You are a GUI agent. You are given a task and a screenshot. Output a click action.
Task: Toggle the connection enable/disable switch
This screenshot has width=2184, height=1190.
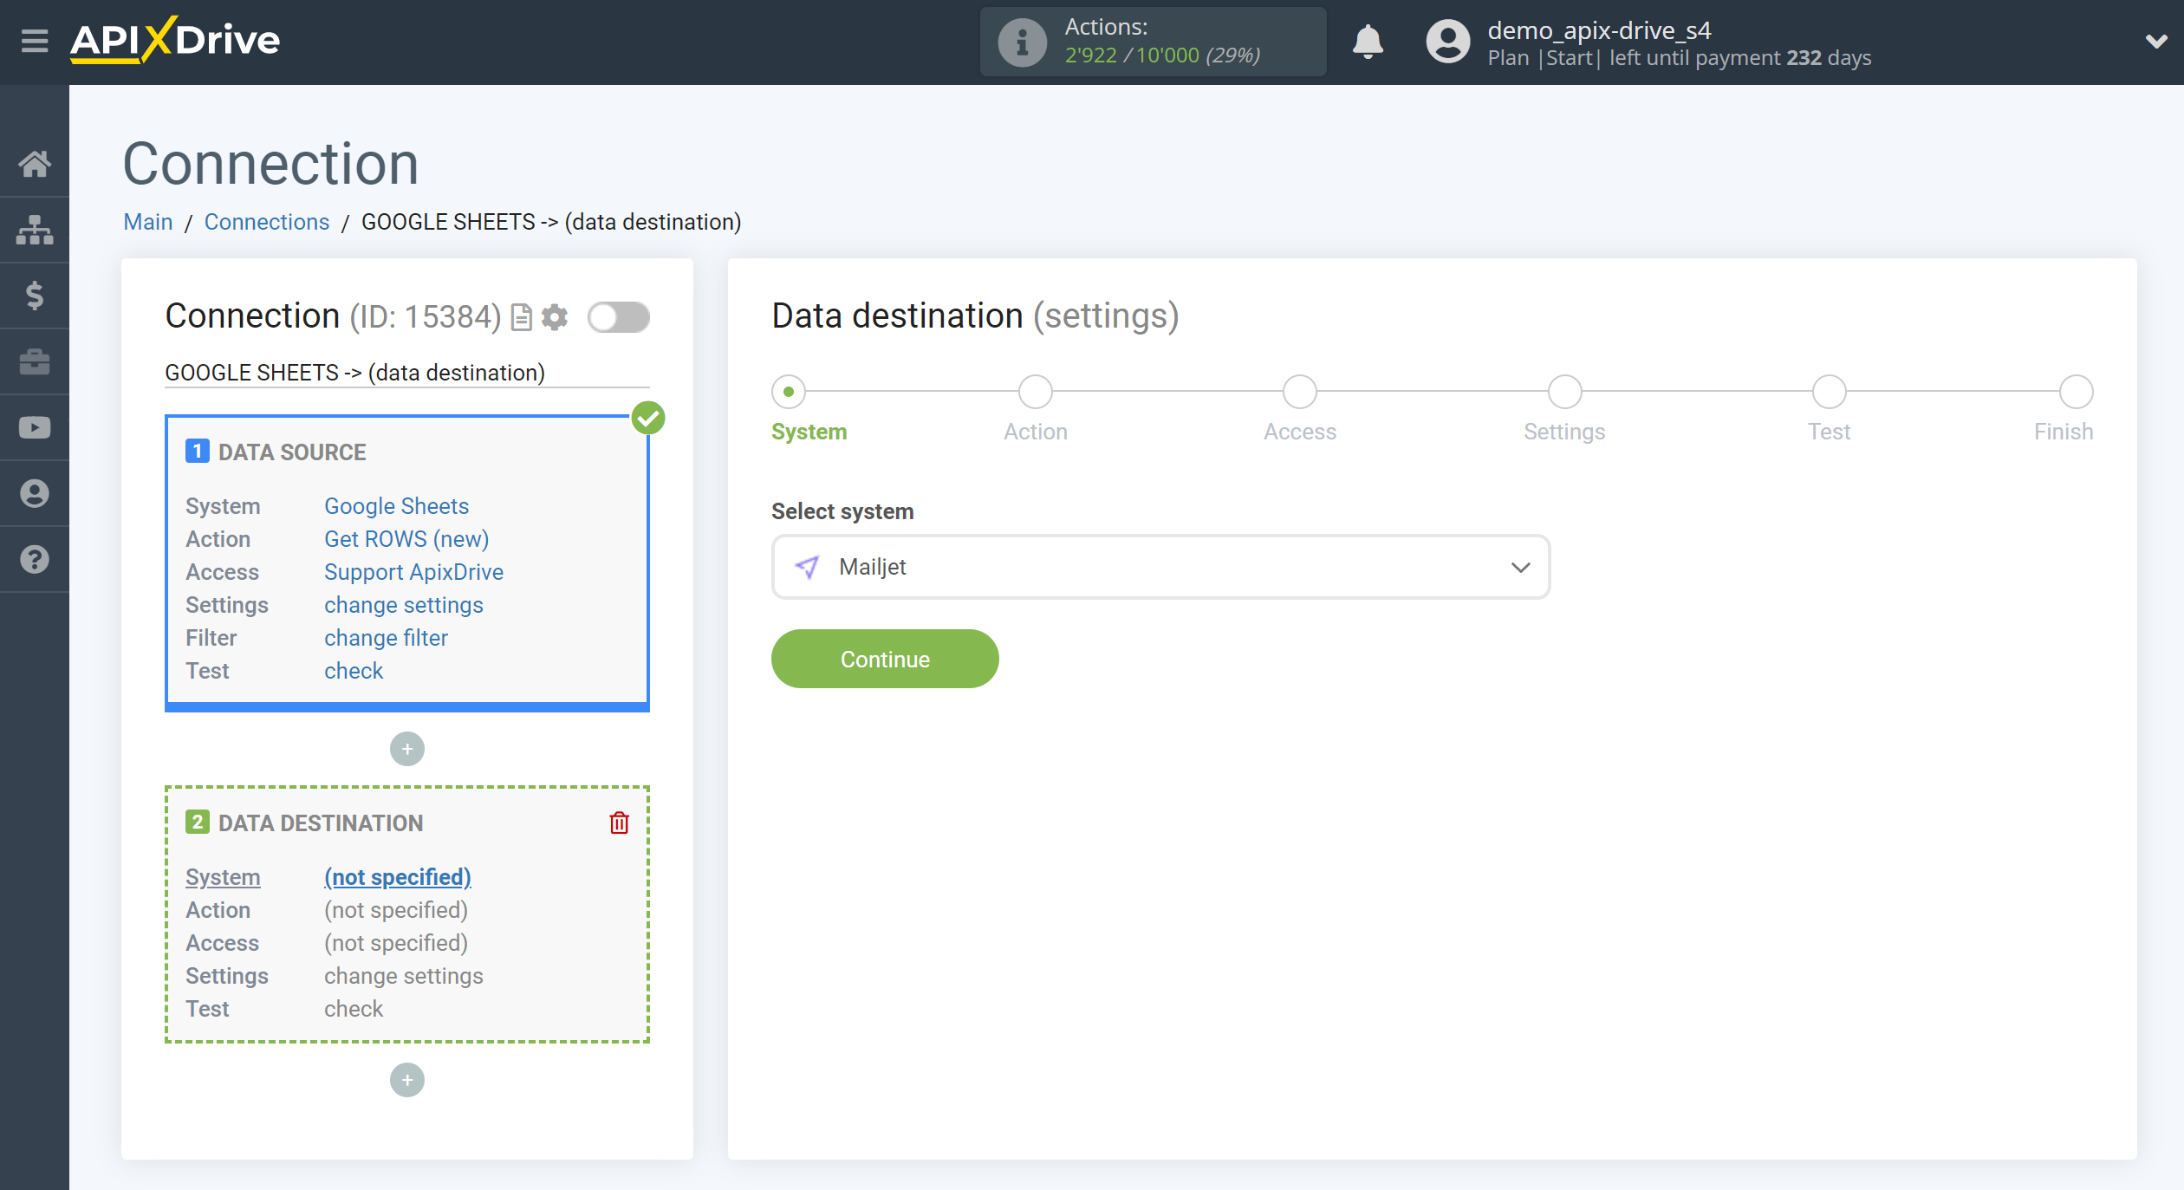click(x=618, y=318)
